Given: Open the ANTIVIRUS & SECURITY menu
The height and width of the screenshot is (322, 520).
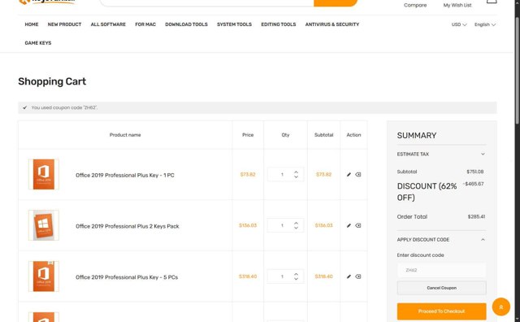Looking at the screenshot, I should click(332, 24).
